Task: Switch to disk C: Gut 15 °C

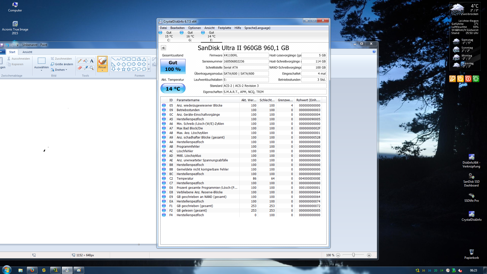Action: point(169,36)
